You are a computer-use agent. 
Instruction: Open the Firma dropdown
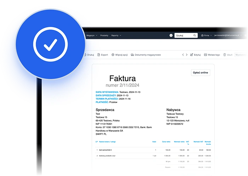point(207,35)
